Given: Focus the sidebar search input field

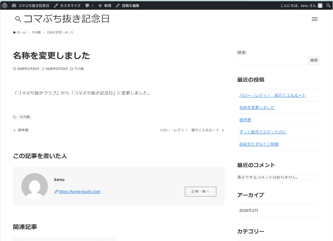Looking at the screenshot, I should coord(271,60).
